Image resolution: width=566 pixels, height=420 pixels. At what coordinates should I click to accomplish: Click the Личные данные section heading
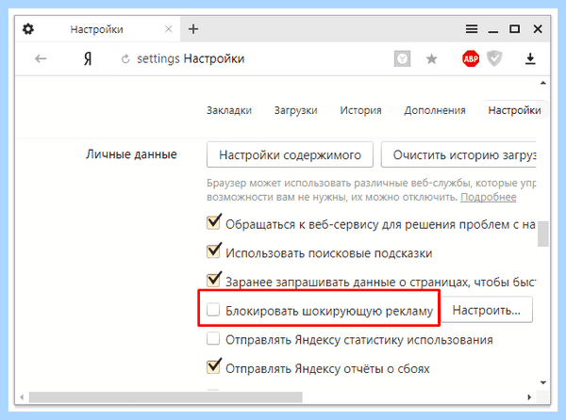click(x=131, y=154)
